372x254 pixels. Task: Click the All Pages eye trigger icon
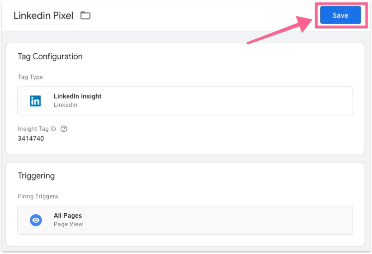pyautogui.click(x=36, y=220)
